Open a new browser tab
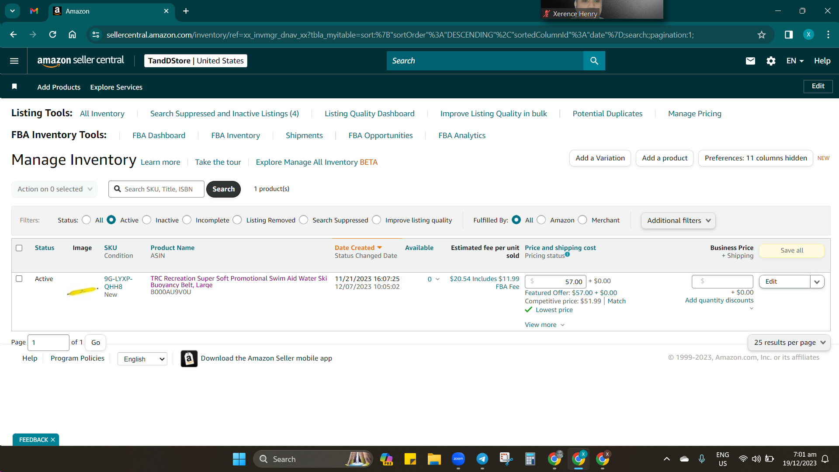Image resolution: width=839 pixels, height=472 pixels. click(x=186, y=11)
